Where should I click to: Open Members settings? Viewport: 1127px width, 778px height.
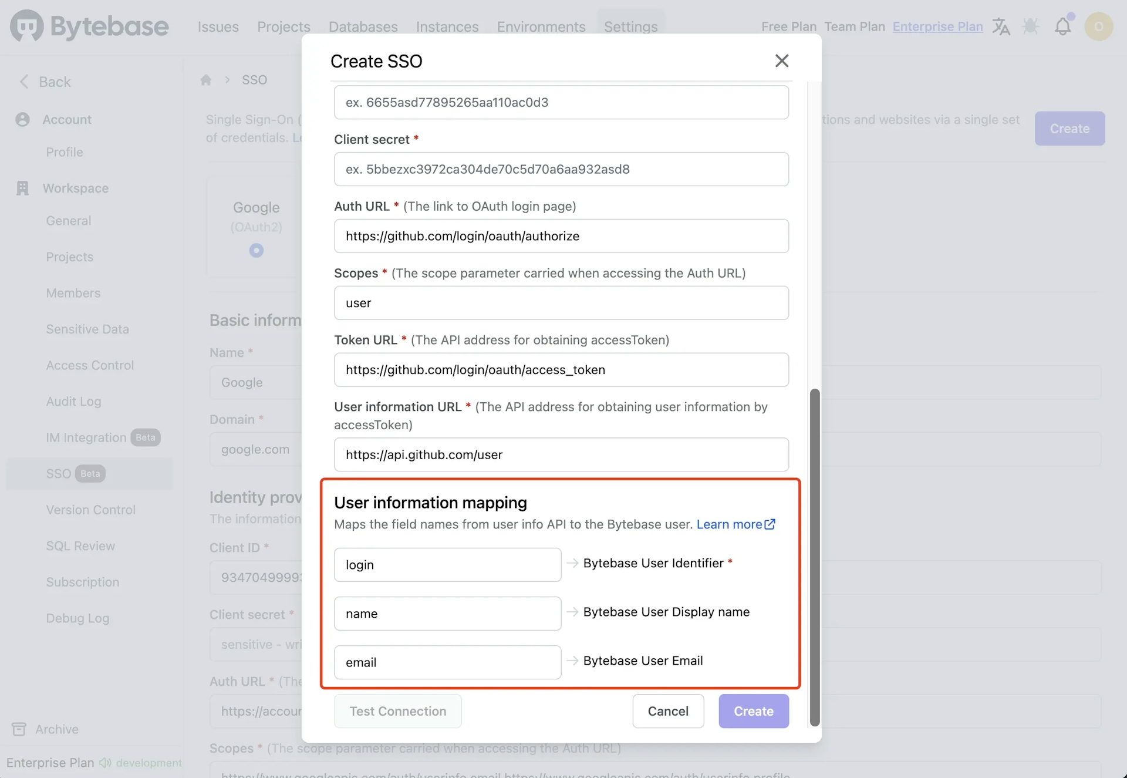[73, 293]
